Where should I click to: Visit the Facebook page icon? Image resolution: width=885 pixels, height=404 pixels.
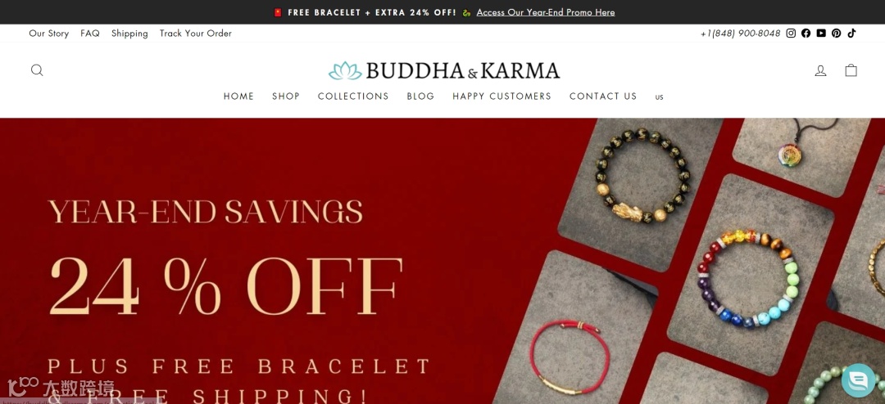click(806, 34)
